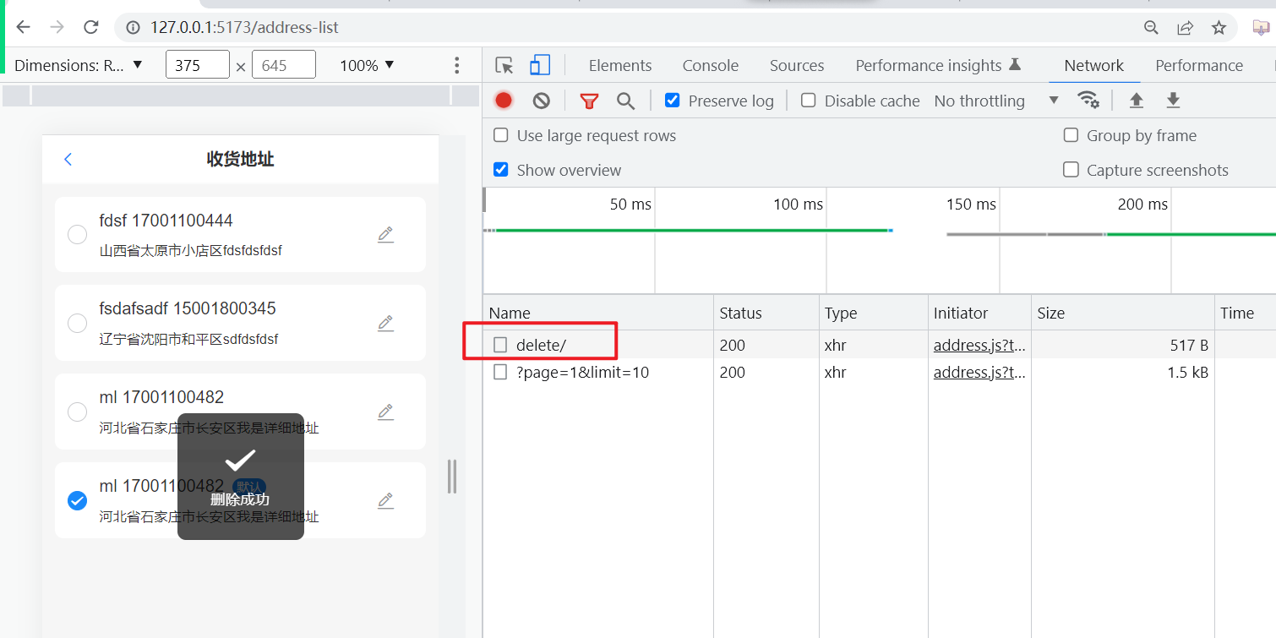
Task: Clear the network log
Action: click(542, 101)
